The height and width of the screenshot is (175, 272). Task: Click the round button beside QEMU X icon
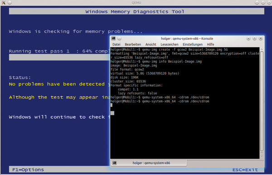(x=10, y=2)
